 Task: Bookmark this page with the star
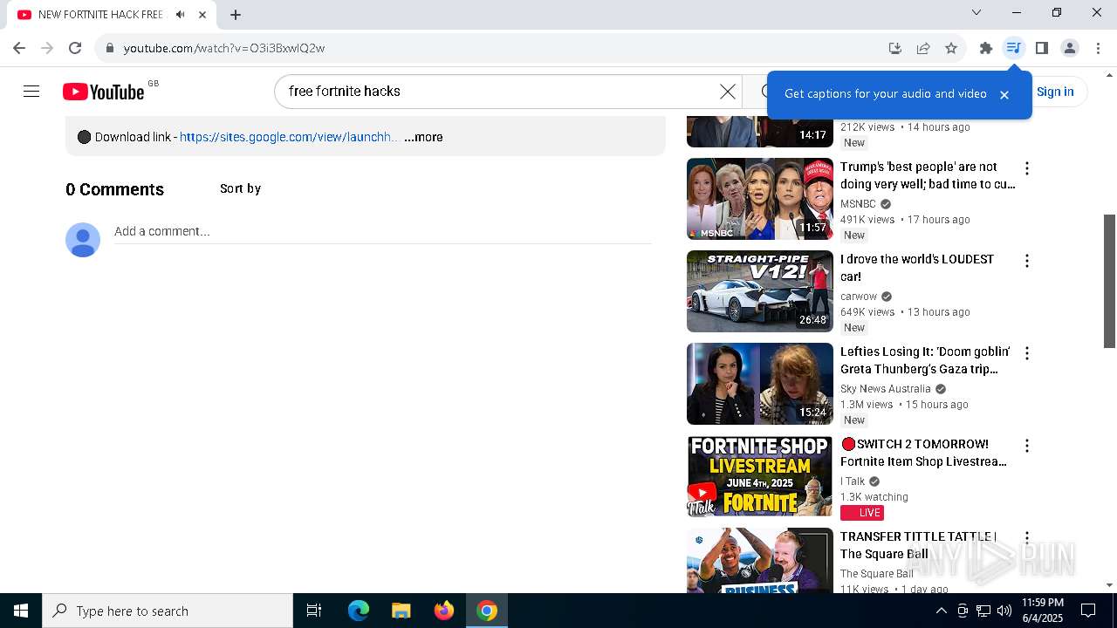point(951,48)
